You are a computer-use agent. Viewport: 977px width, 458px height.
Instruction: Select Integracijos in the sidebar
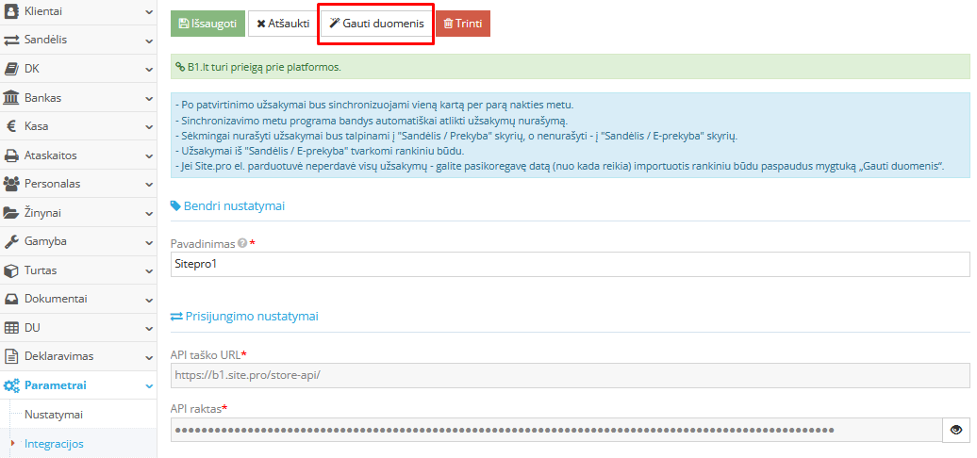(54, 443)
